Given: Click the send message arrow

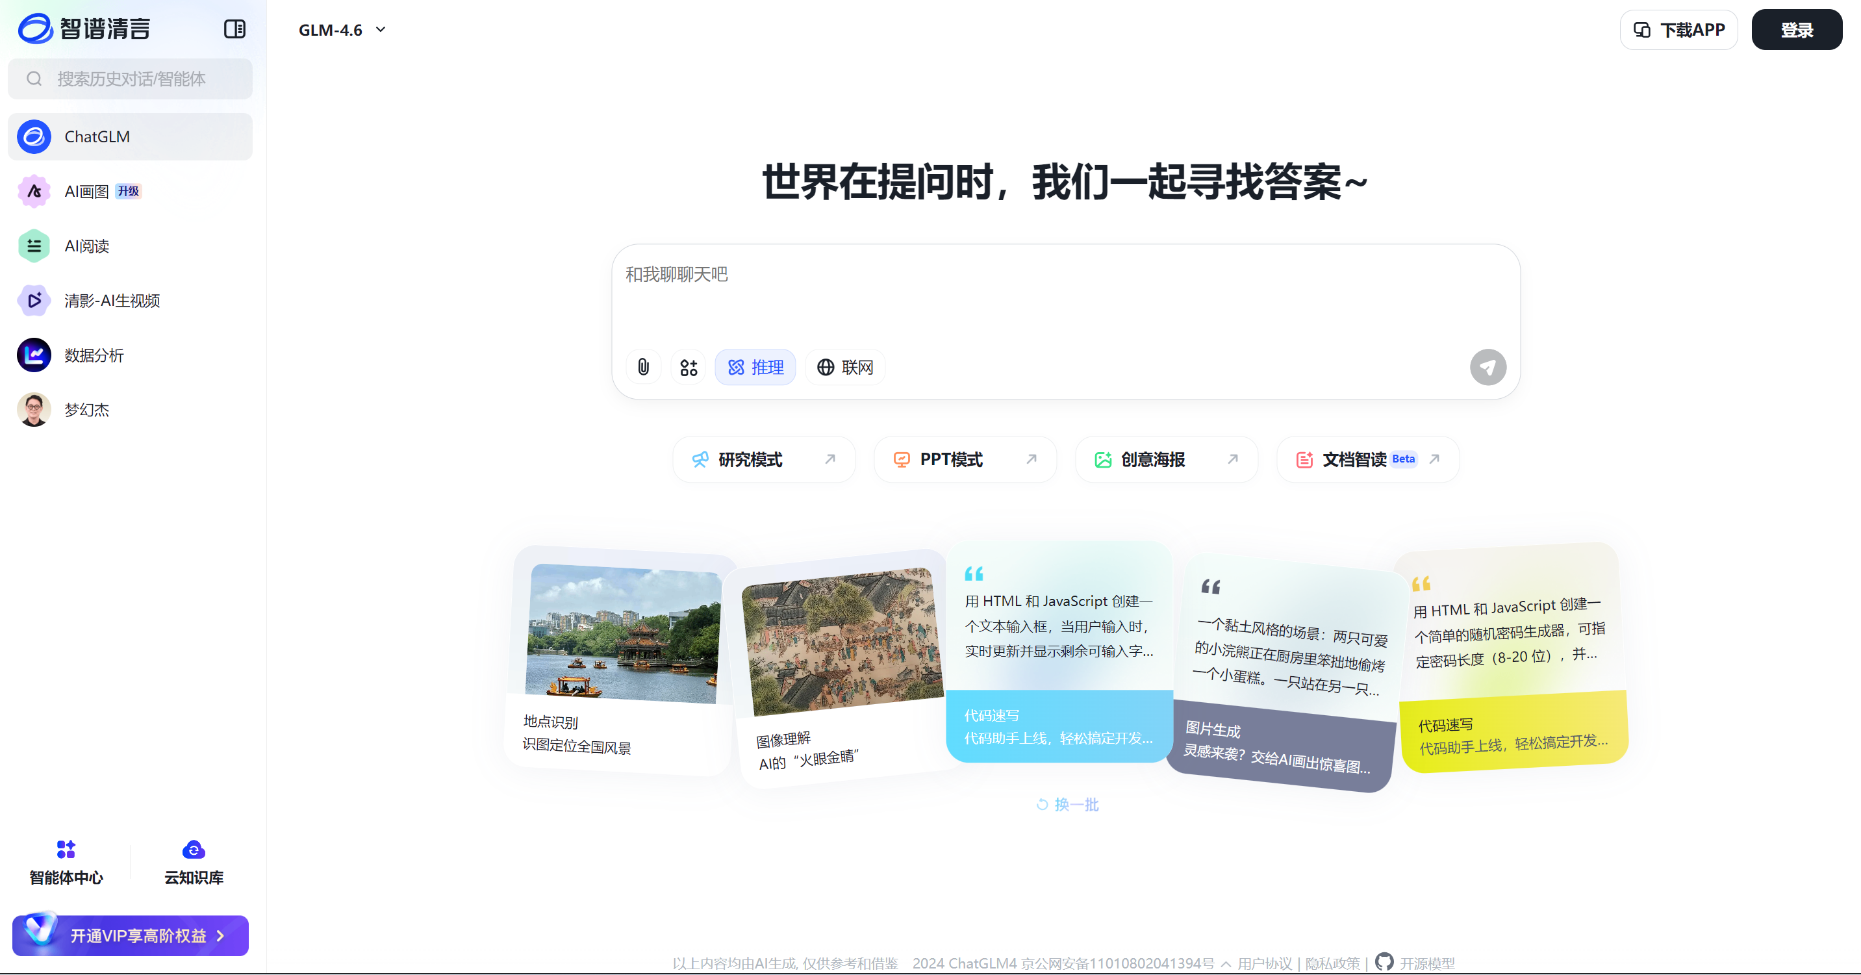Looking at the screenshot, I should click(1488, 367).
